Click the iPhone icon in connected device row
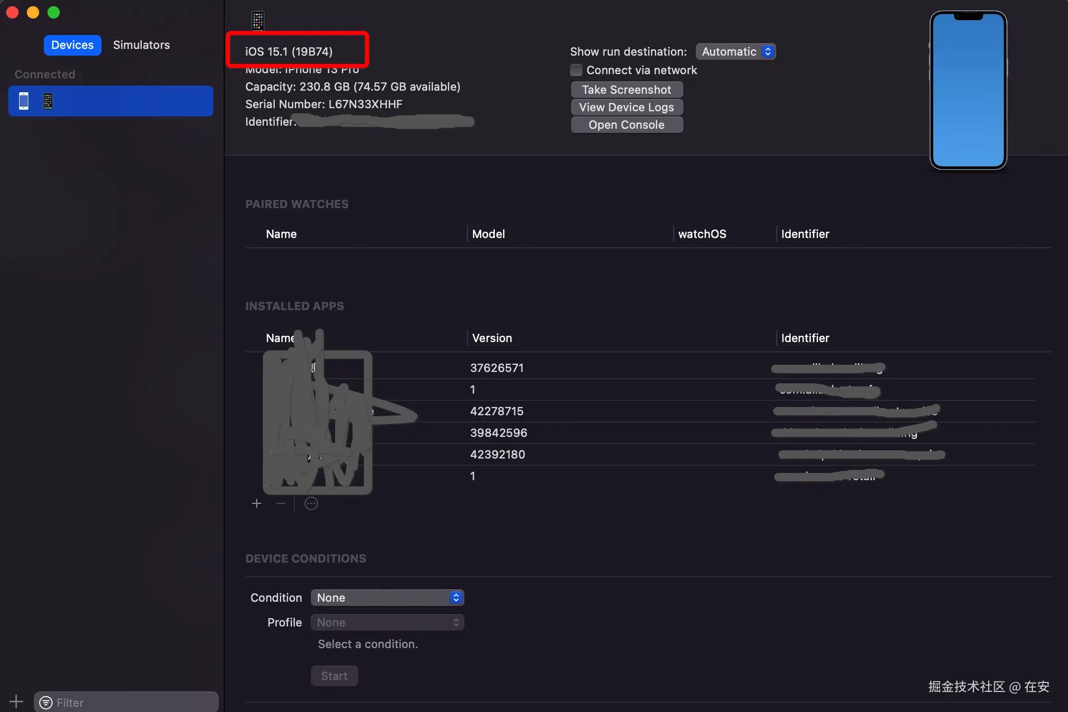The width and height of the screenshot is (1068, 712). point(24,101)
